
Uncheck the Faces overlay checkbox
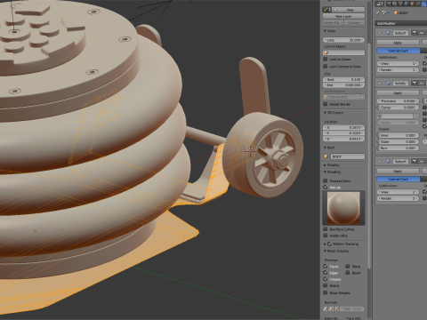(326, 266)
